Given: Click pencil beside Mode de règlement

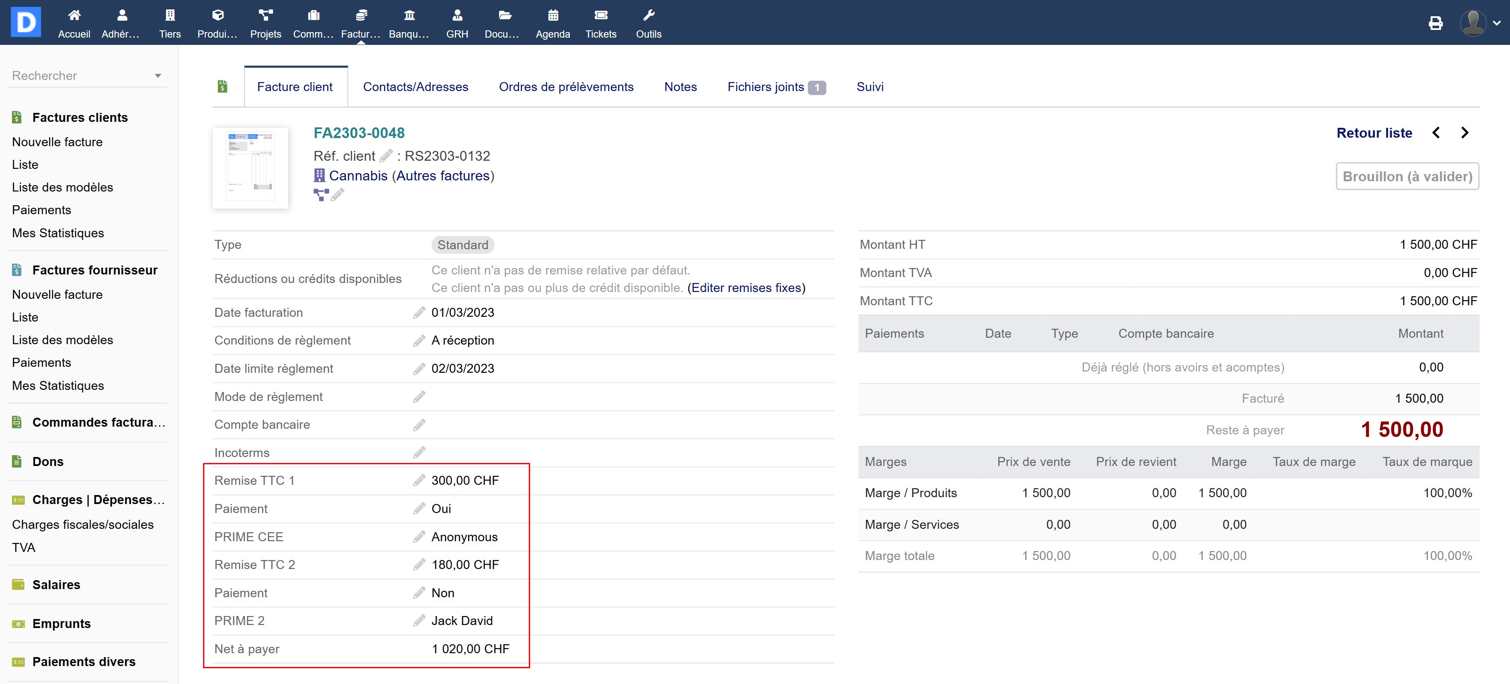Looking at the screenshot, I should point(419,398).
